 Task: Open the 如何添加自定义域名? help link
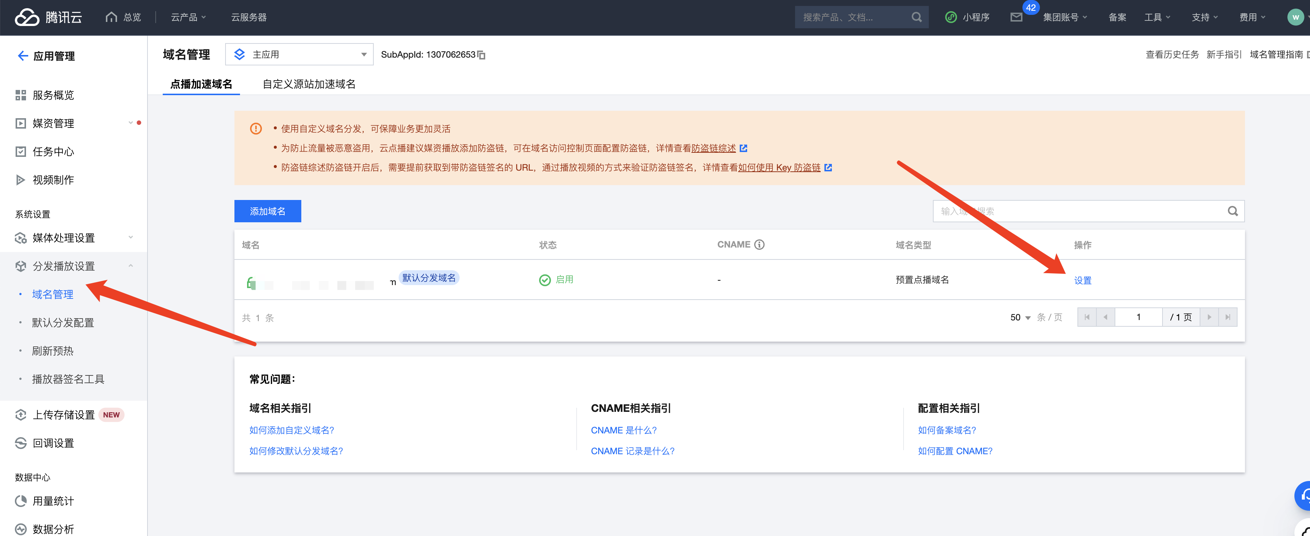coord(291,430)
